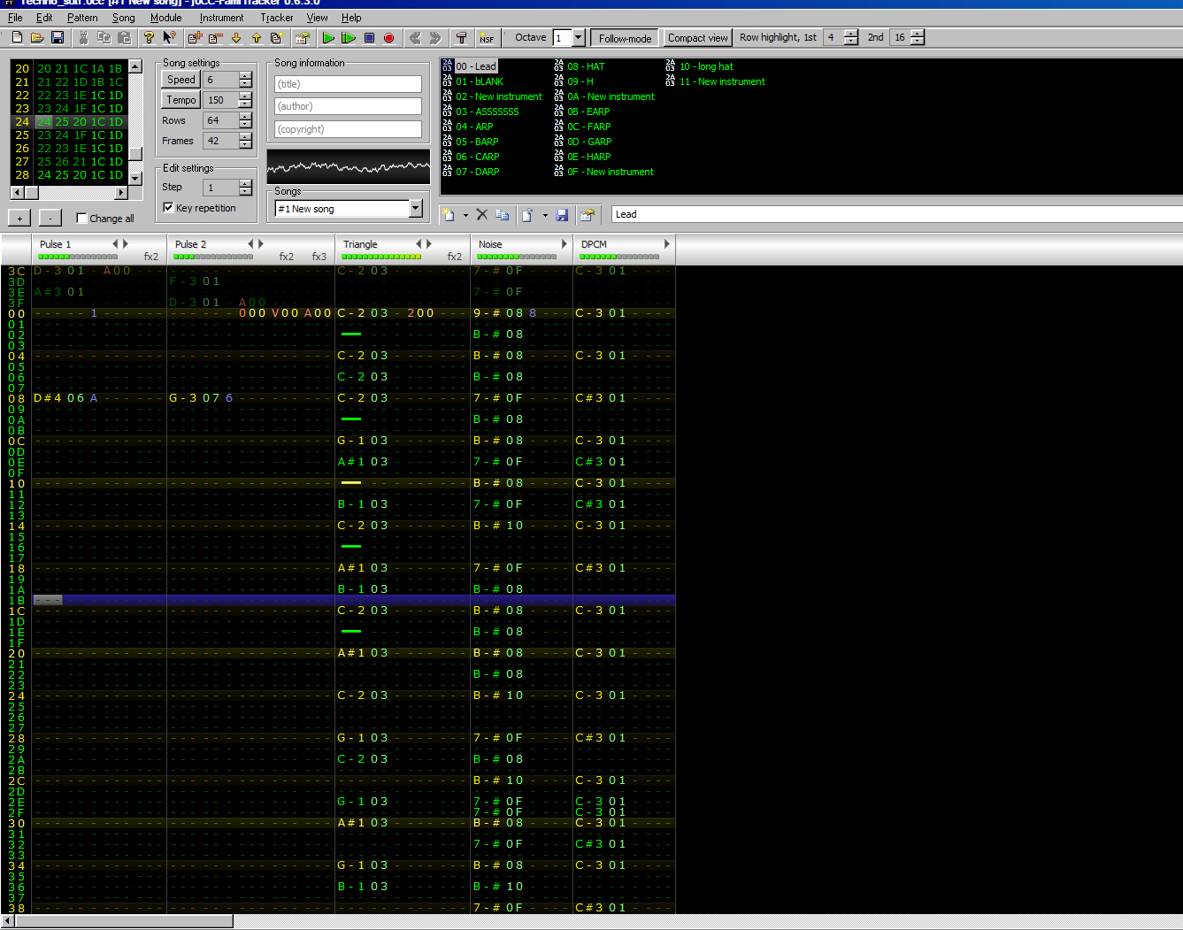Click the Compact view button

coord(697,38)
